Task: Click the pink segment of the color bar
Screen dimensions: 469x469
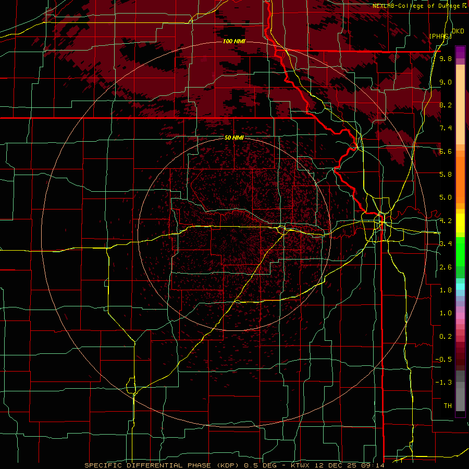Action: [x=460, y=316]
